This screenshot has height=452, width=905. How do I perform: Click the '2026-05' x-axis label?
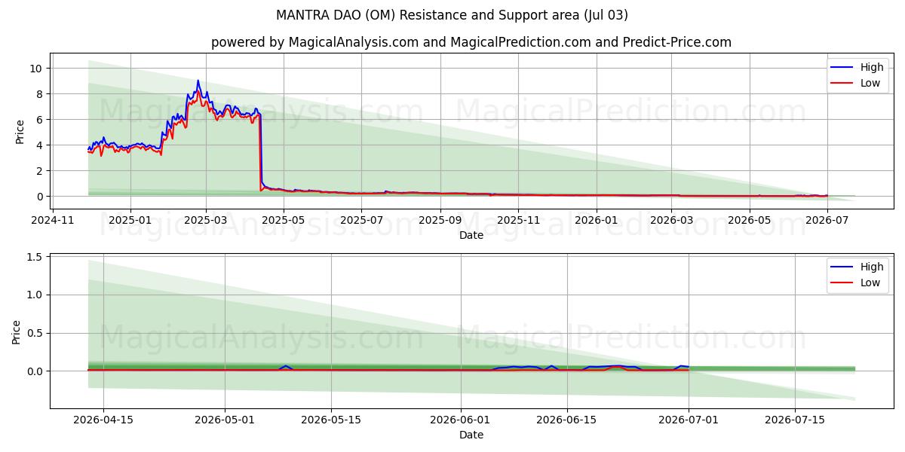pyautogui.click(x=750, y=221)
